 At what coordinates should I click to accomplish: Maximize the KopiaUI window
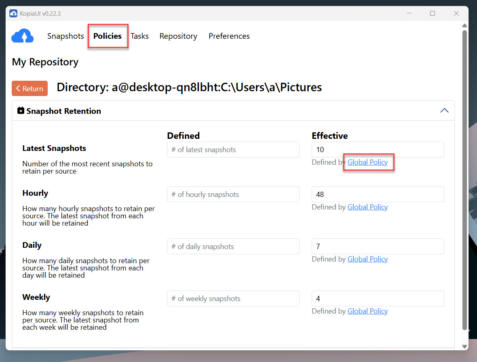[x=433, y=13]
